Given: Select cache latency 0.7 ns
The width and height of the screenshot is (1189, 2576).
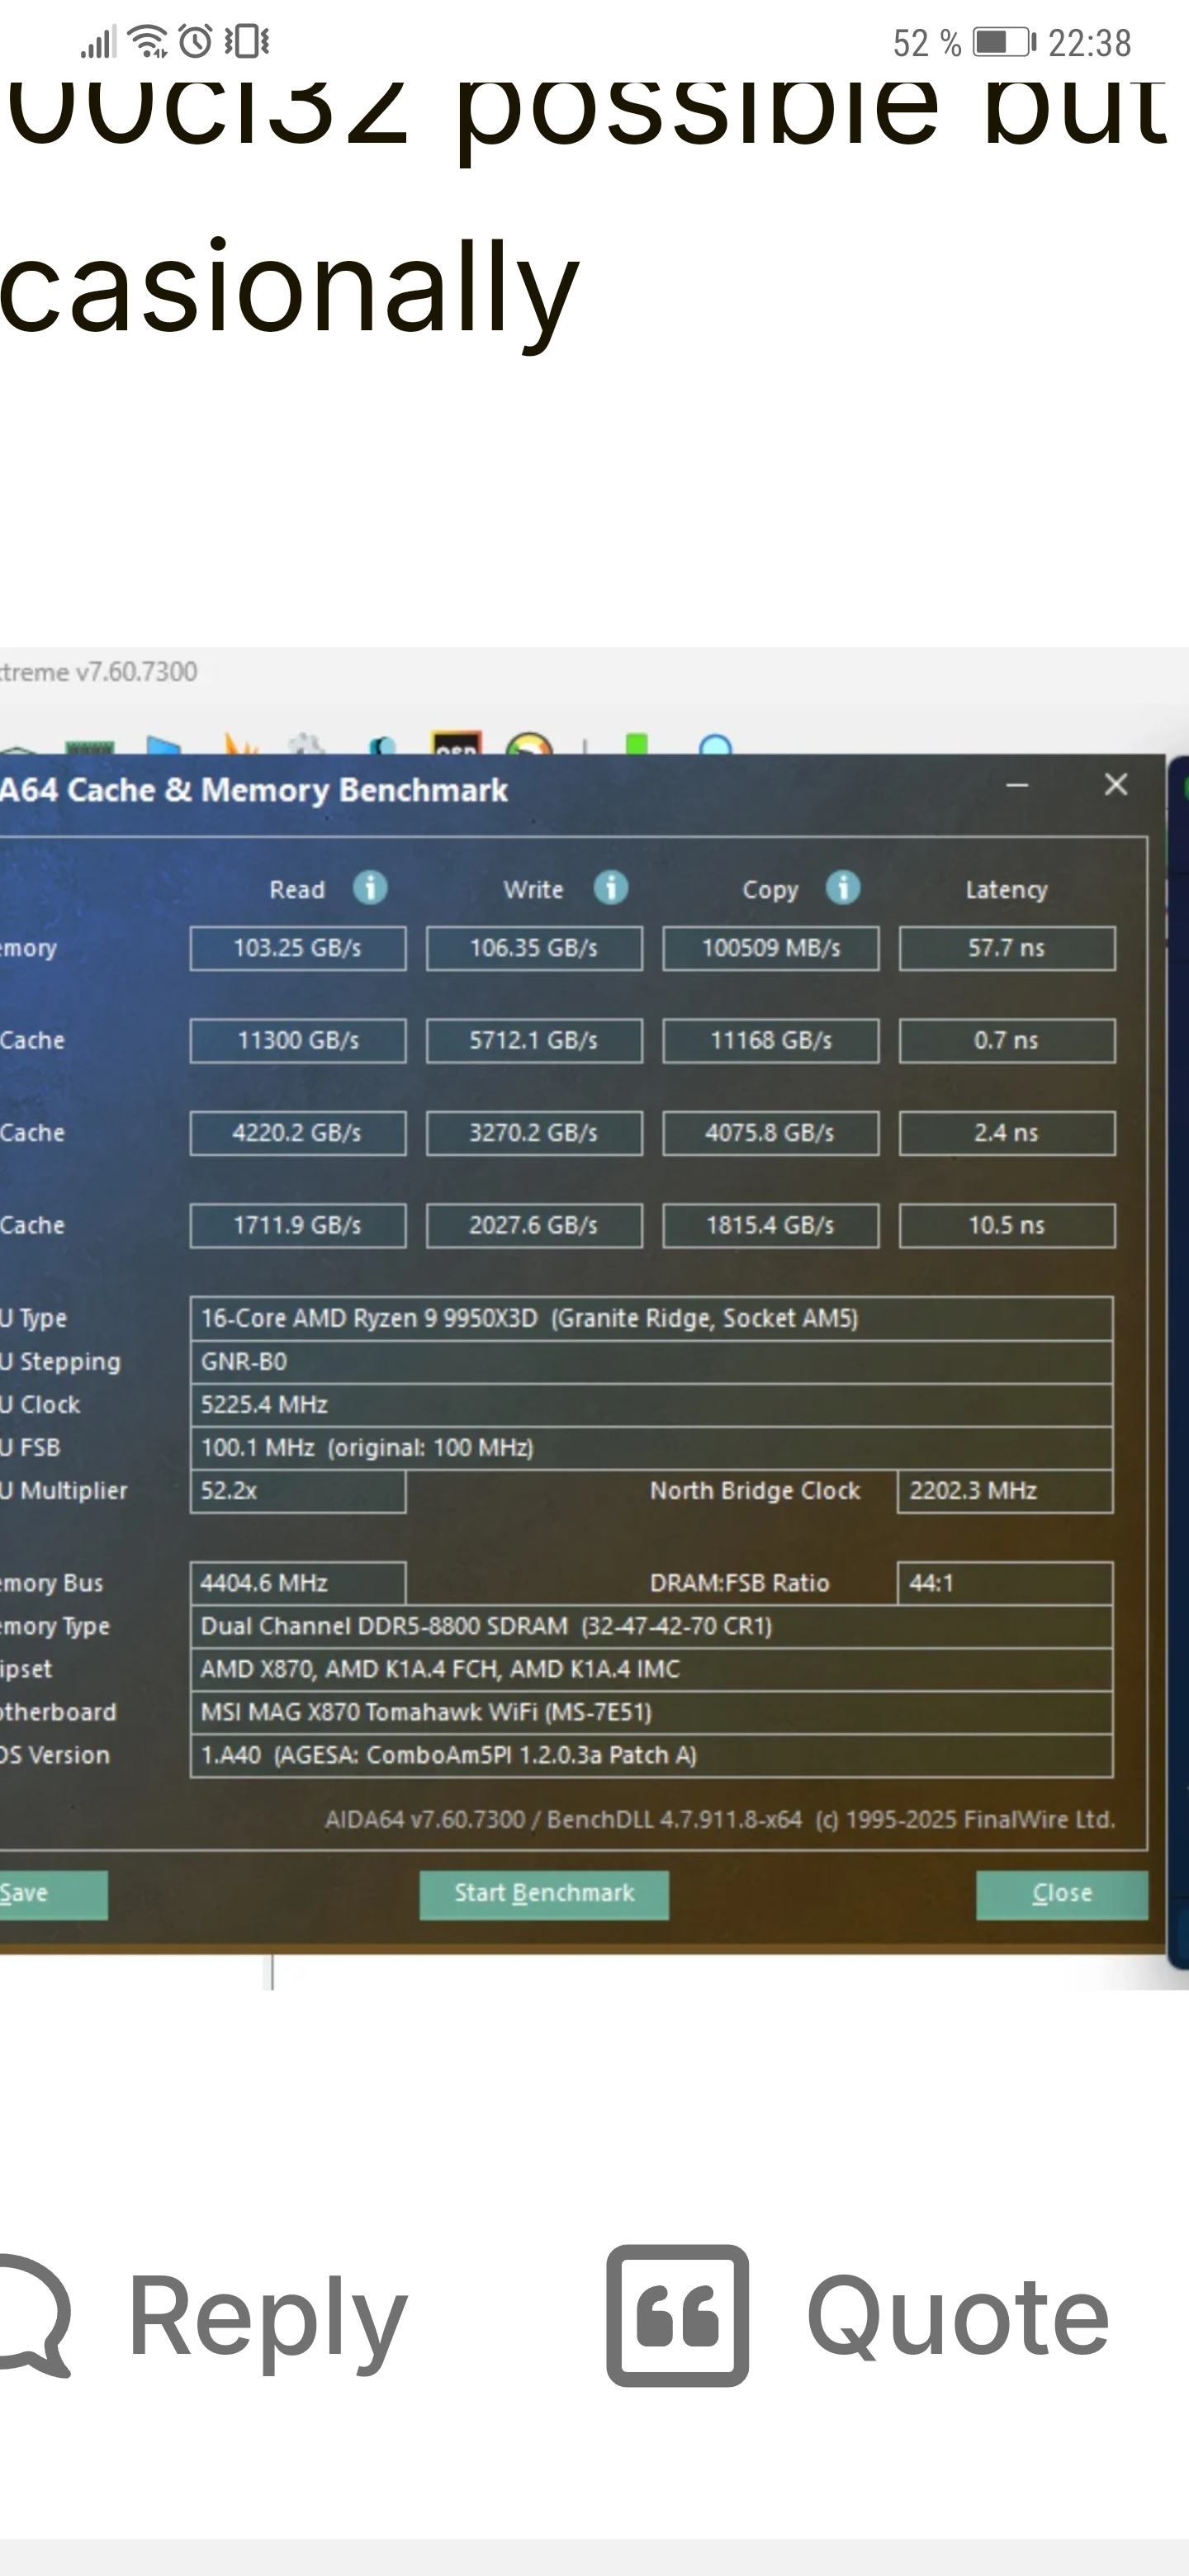Looking at the screenshot, I should click(x=1007, y=1040).
